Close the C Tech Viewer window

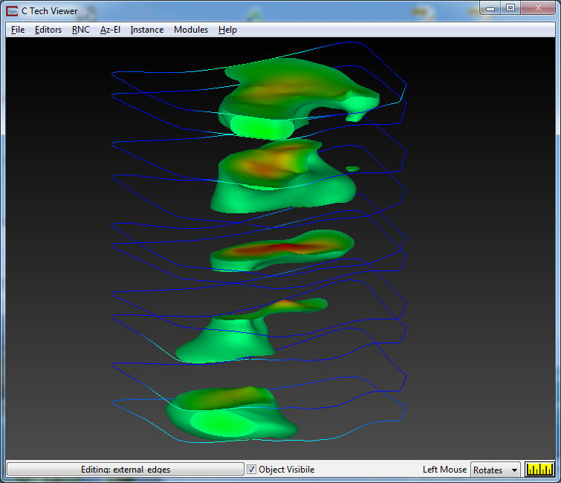(x=538, y=8)
